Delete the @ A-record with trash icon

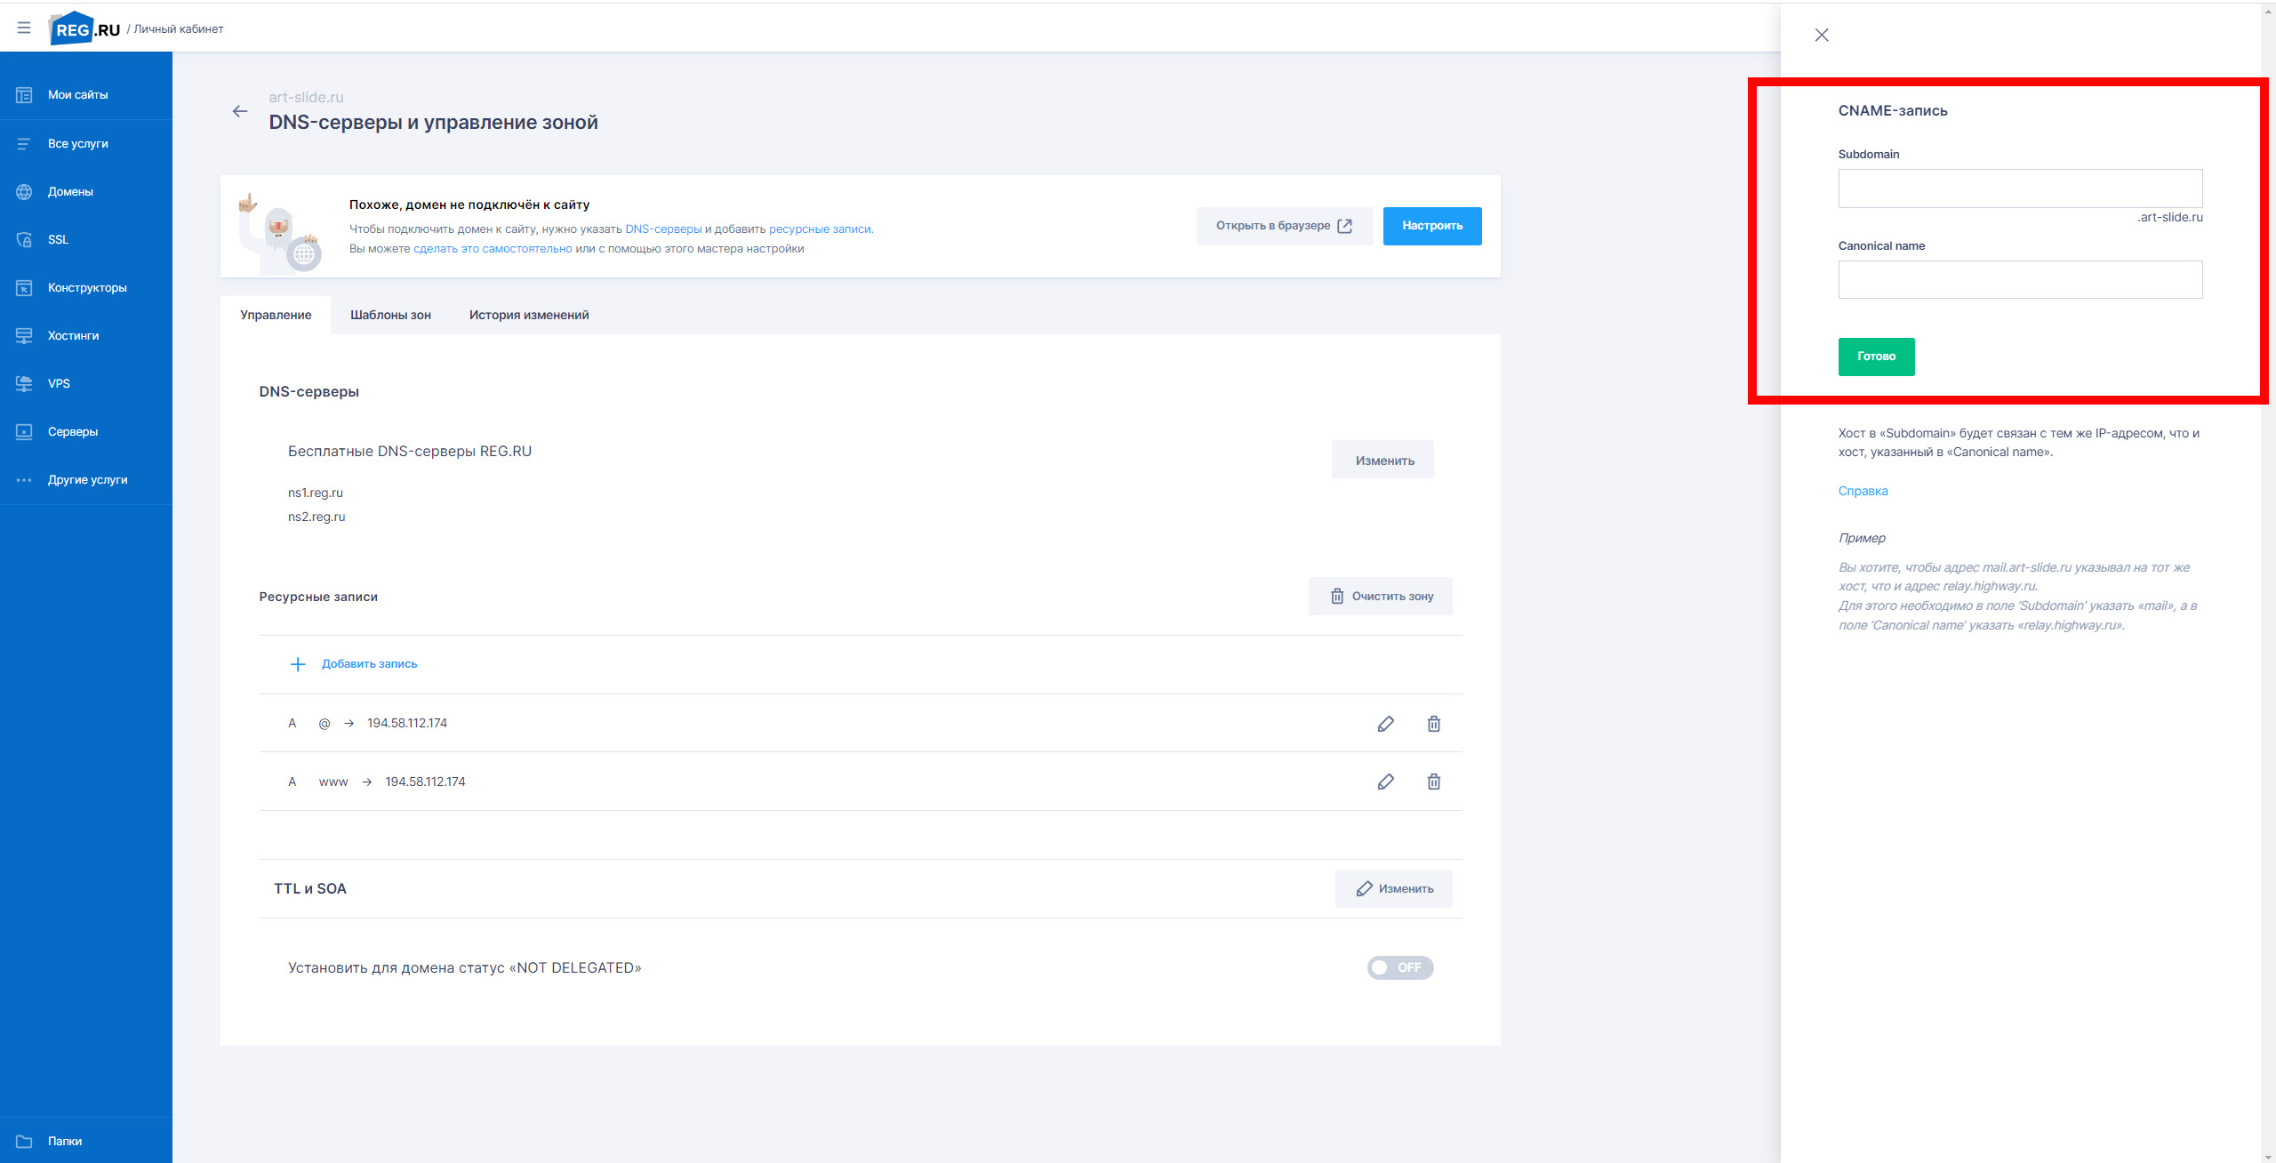[1433, 724]
